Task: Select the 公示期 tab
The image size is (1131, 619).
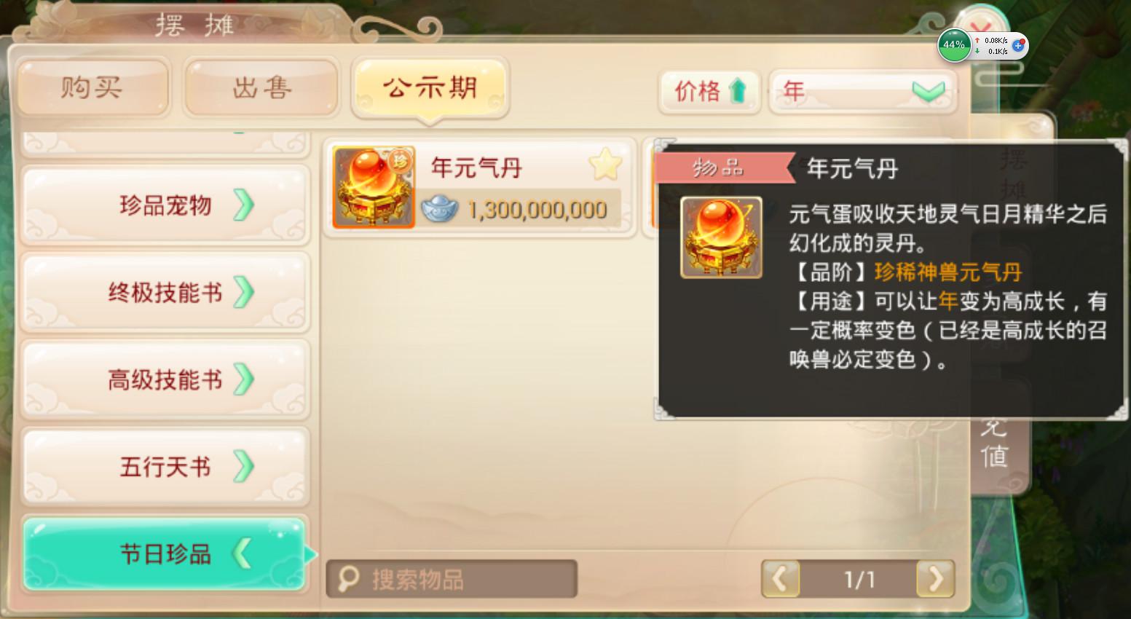Action: pos(430,89)
